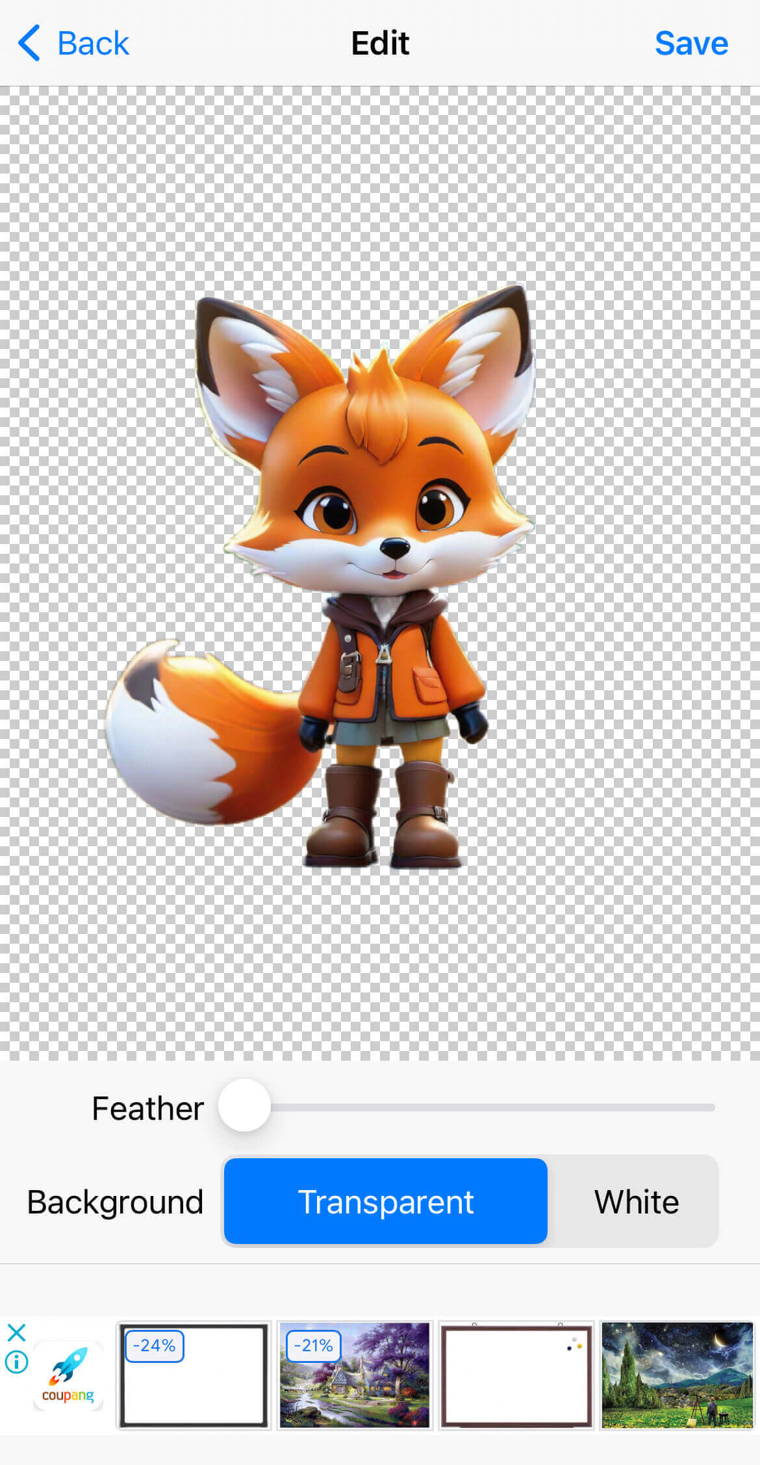The height and width of the screenshot is (1465, 760).
Task: Switch background to White
Action: [636, 1201]
